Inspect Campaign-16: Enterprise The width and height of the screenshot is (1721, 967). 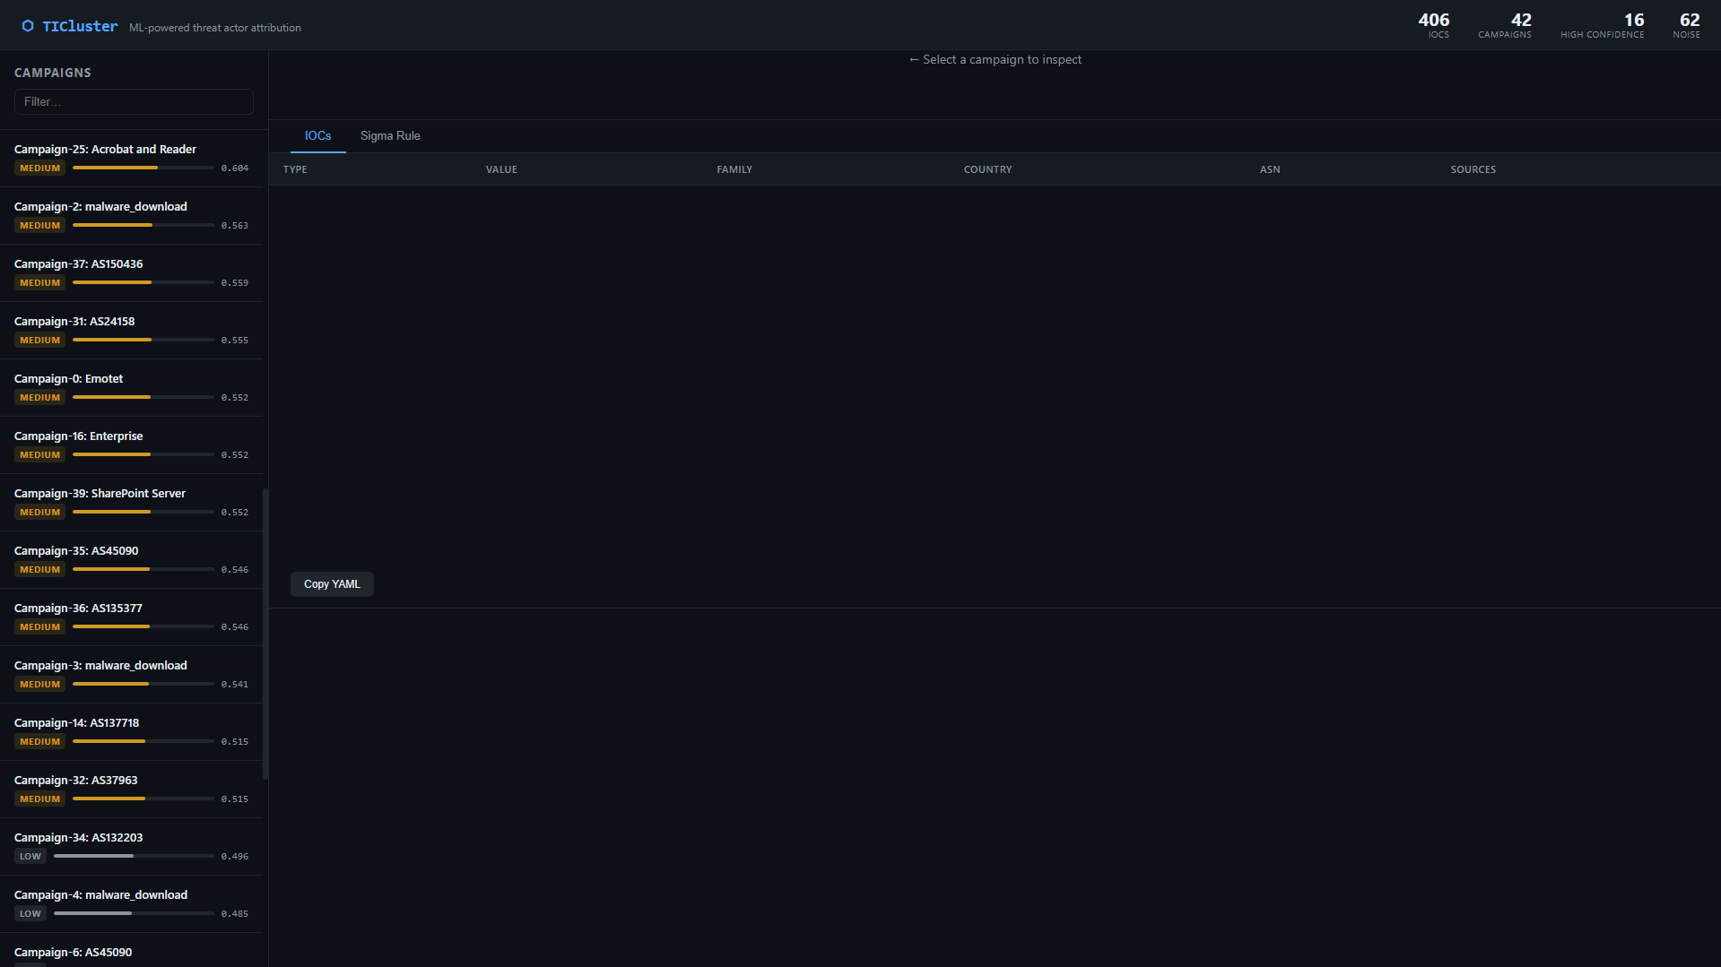click(131, 445)
